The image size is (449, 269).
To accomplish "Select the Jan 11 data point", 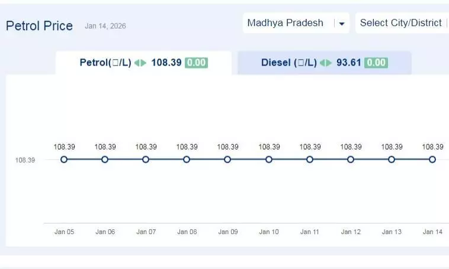I will click(x=310, y=159).
